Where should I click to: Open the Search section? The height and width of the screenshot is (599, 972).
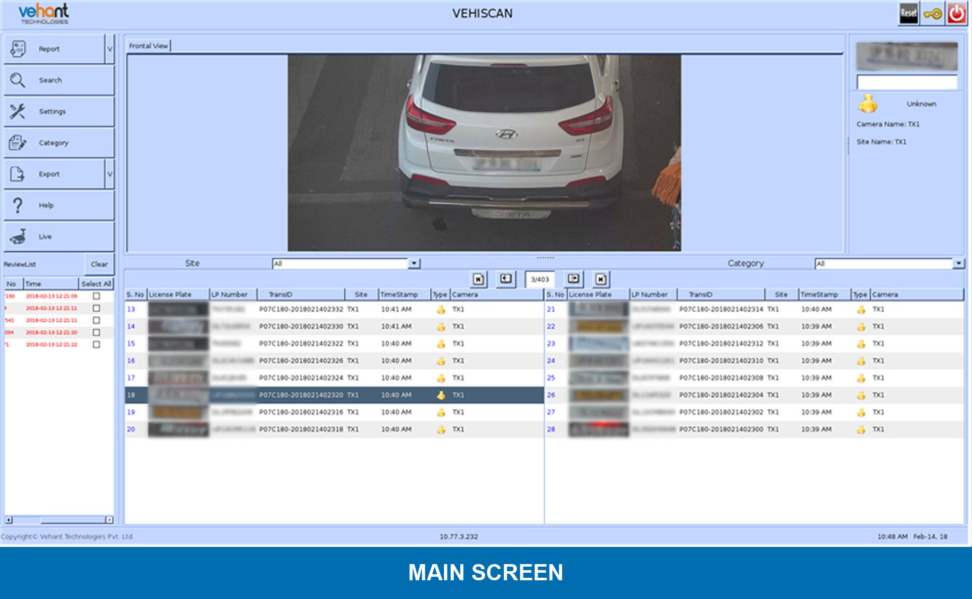pos(59,80)
